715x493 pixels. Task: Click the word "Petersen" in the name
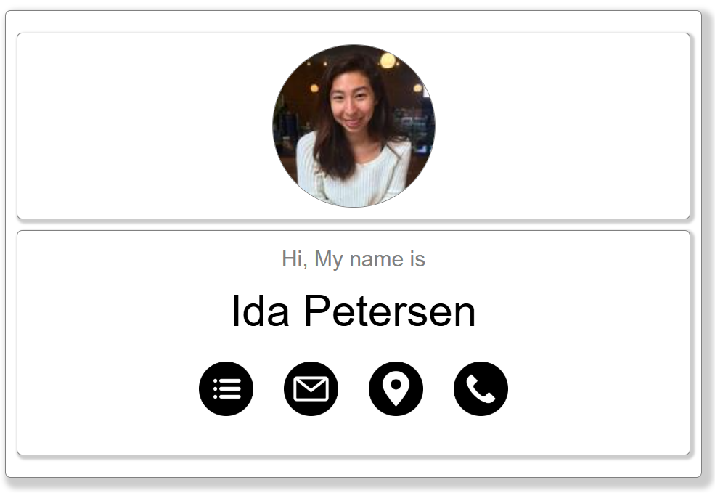click(x=390, y=311)
